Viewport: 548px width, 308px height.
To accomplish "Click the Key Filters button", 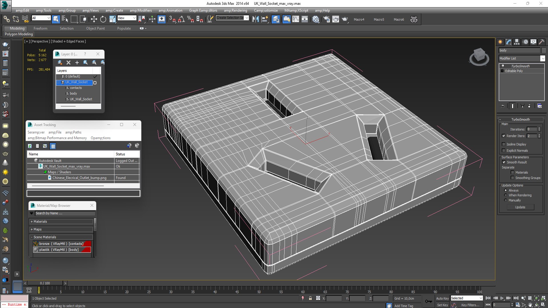I will (470, 305).
